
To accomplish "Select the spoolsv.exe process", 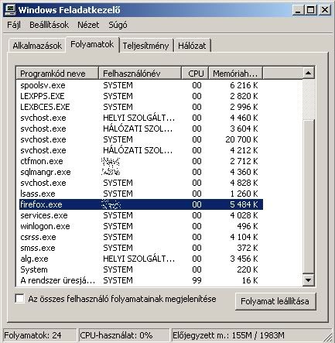I will coord(141,85).
